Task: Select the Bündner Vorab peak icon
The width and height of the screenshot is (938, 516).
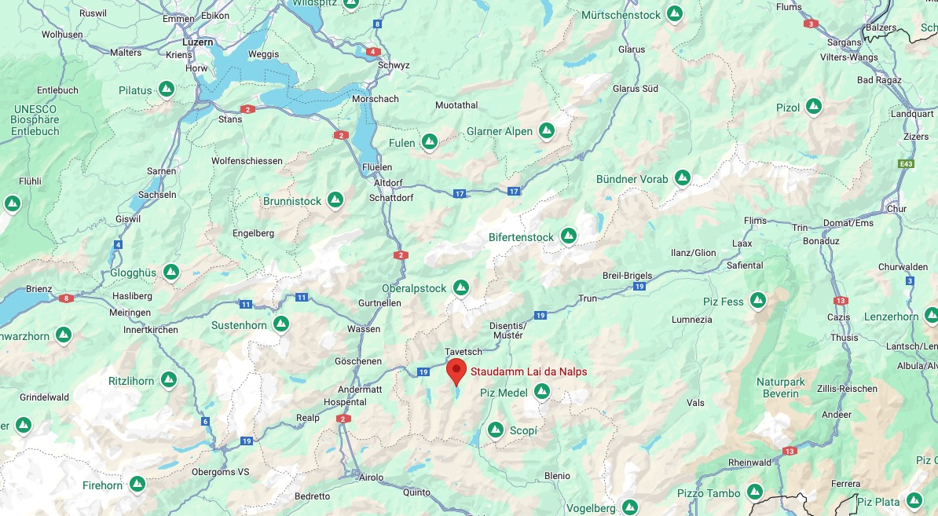Action: coord(683,177)
